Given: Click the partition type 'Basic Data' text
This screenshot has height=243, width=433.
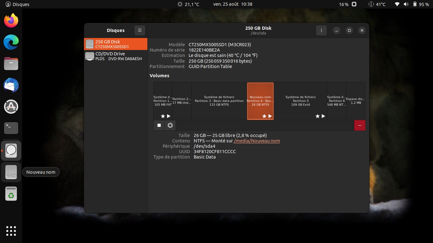Looking at the screenshot, I should (x=204, y=157).
